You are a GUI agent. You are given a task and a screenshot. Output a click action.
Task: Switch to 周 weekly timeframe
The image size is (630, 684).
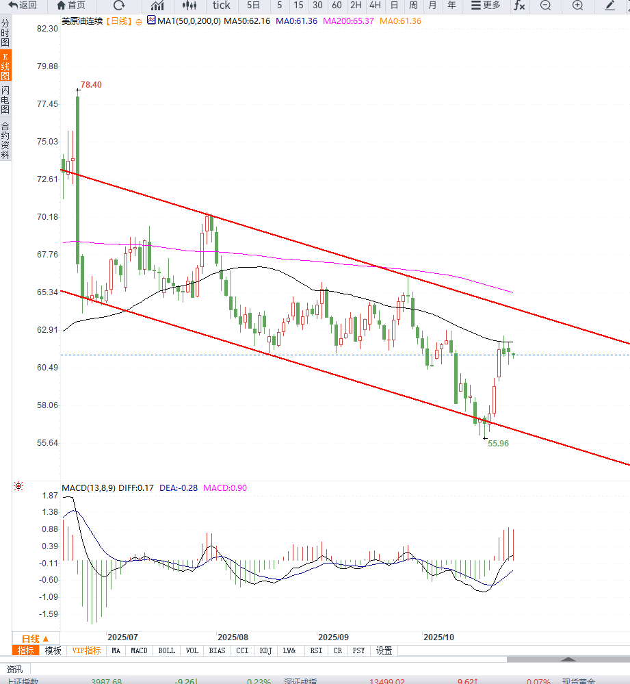[x=413, y=5]
